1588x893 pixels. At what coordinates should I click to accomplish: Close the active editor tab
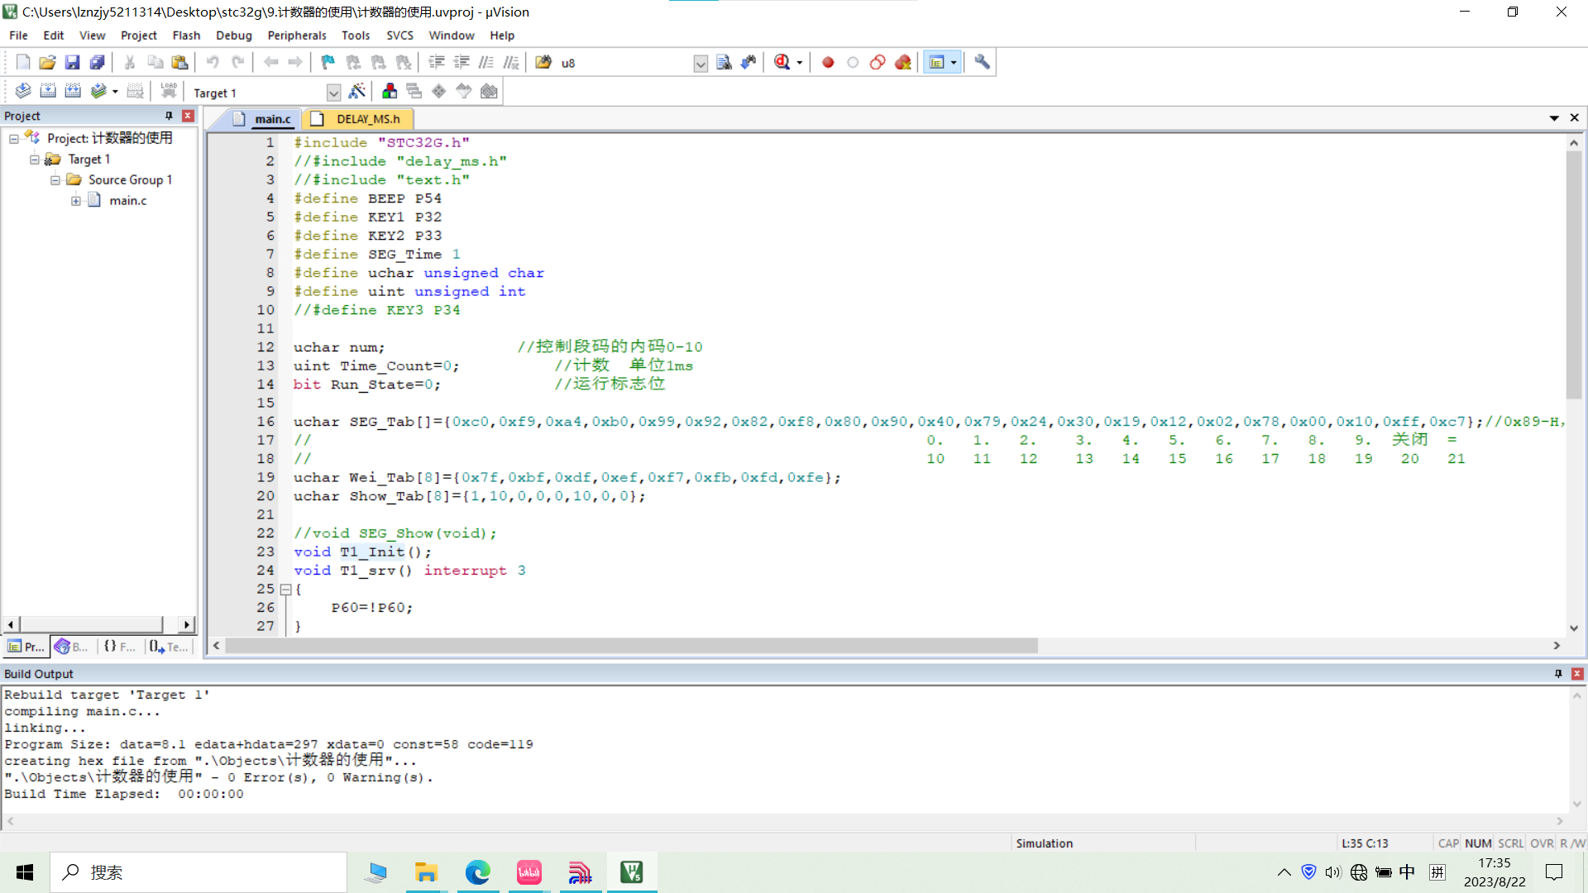[1575, 118]
